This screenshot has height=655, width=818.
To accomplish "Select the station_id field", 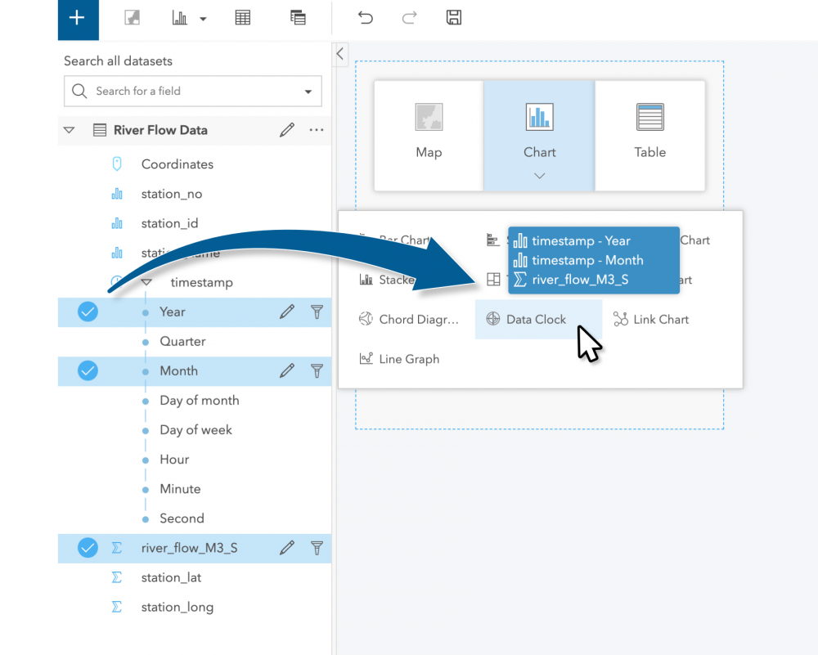I will [169, 223].
